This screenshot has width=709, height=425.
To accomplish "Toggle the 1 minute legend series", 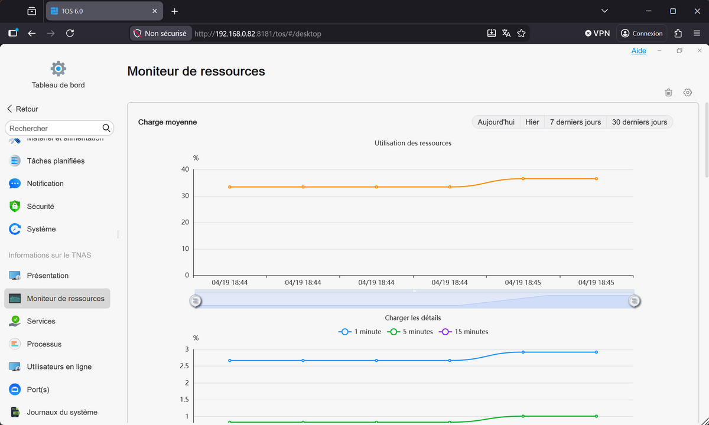I will coord(360,332).
